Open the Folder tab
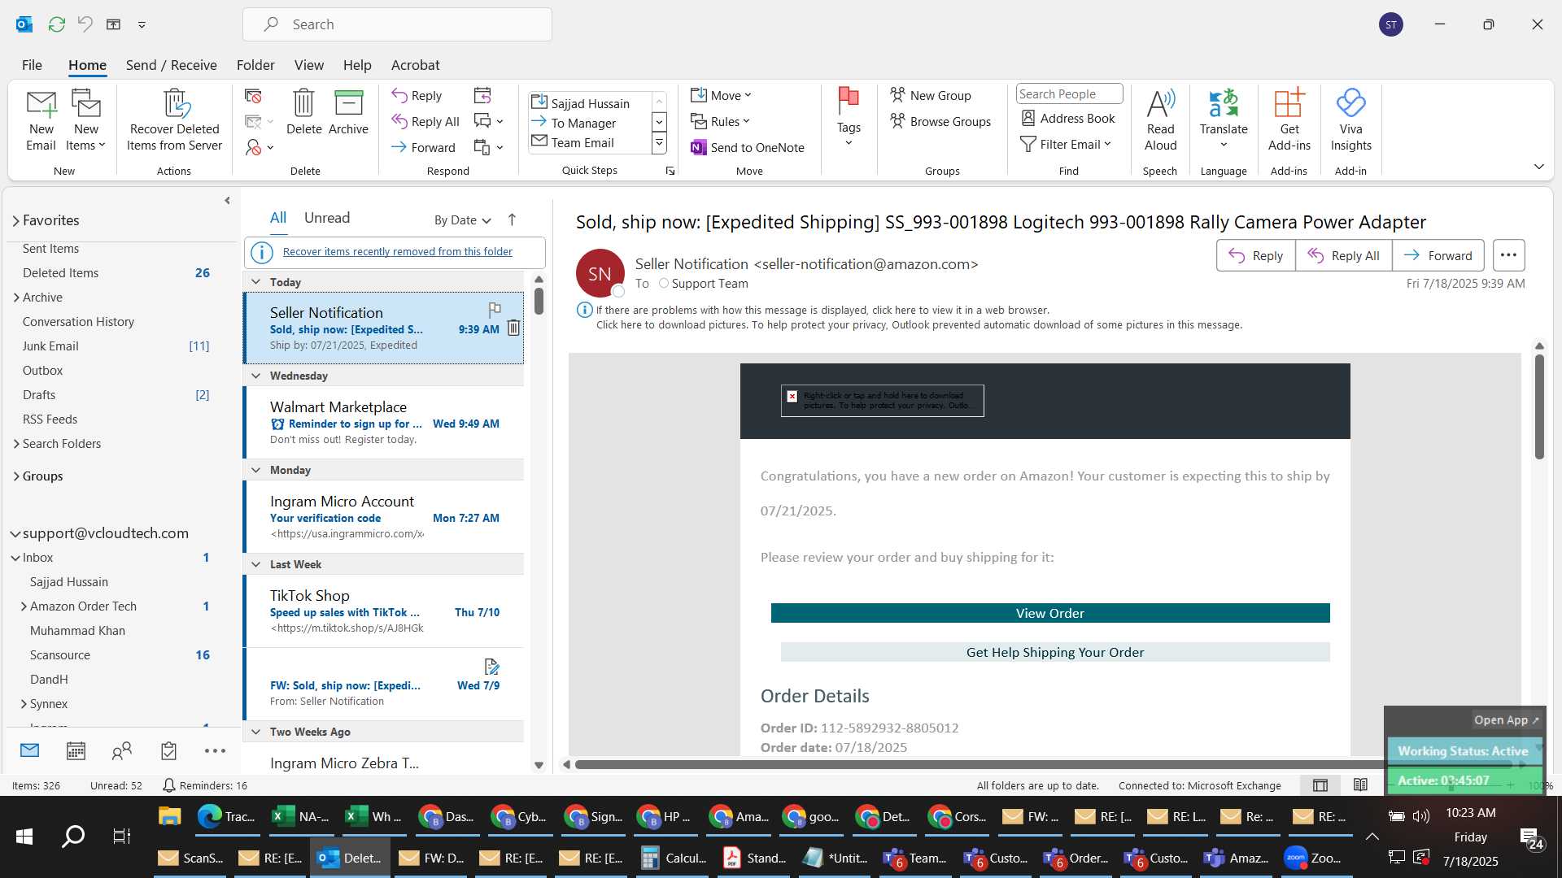 [x=255, y=65]
